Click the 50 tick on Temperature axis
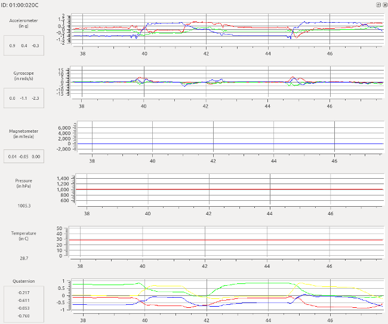 pos(59,228)
